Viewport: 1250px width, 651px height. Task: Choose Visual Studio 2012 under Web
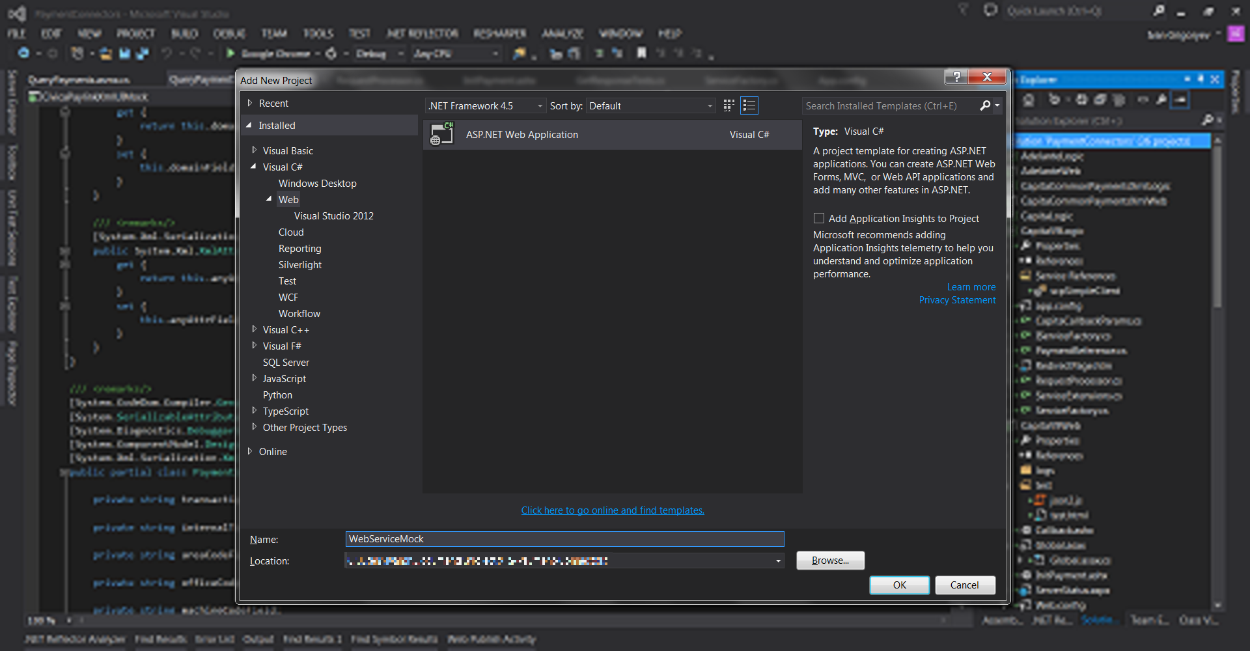tap(333, 216)
